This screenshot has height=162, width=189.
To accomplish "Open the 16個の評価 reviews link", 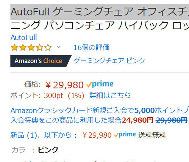I will [92, 48].
